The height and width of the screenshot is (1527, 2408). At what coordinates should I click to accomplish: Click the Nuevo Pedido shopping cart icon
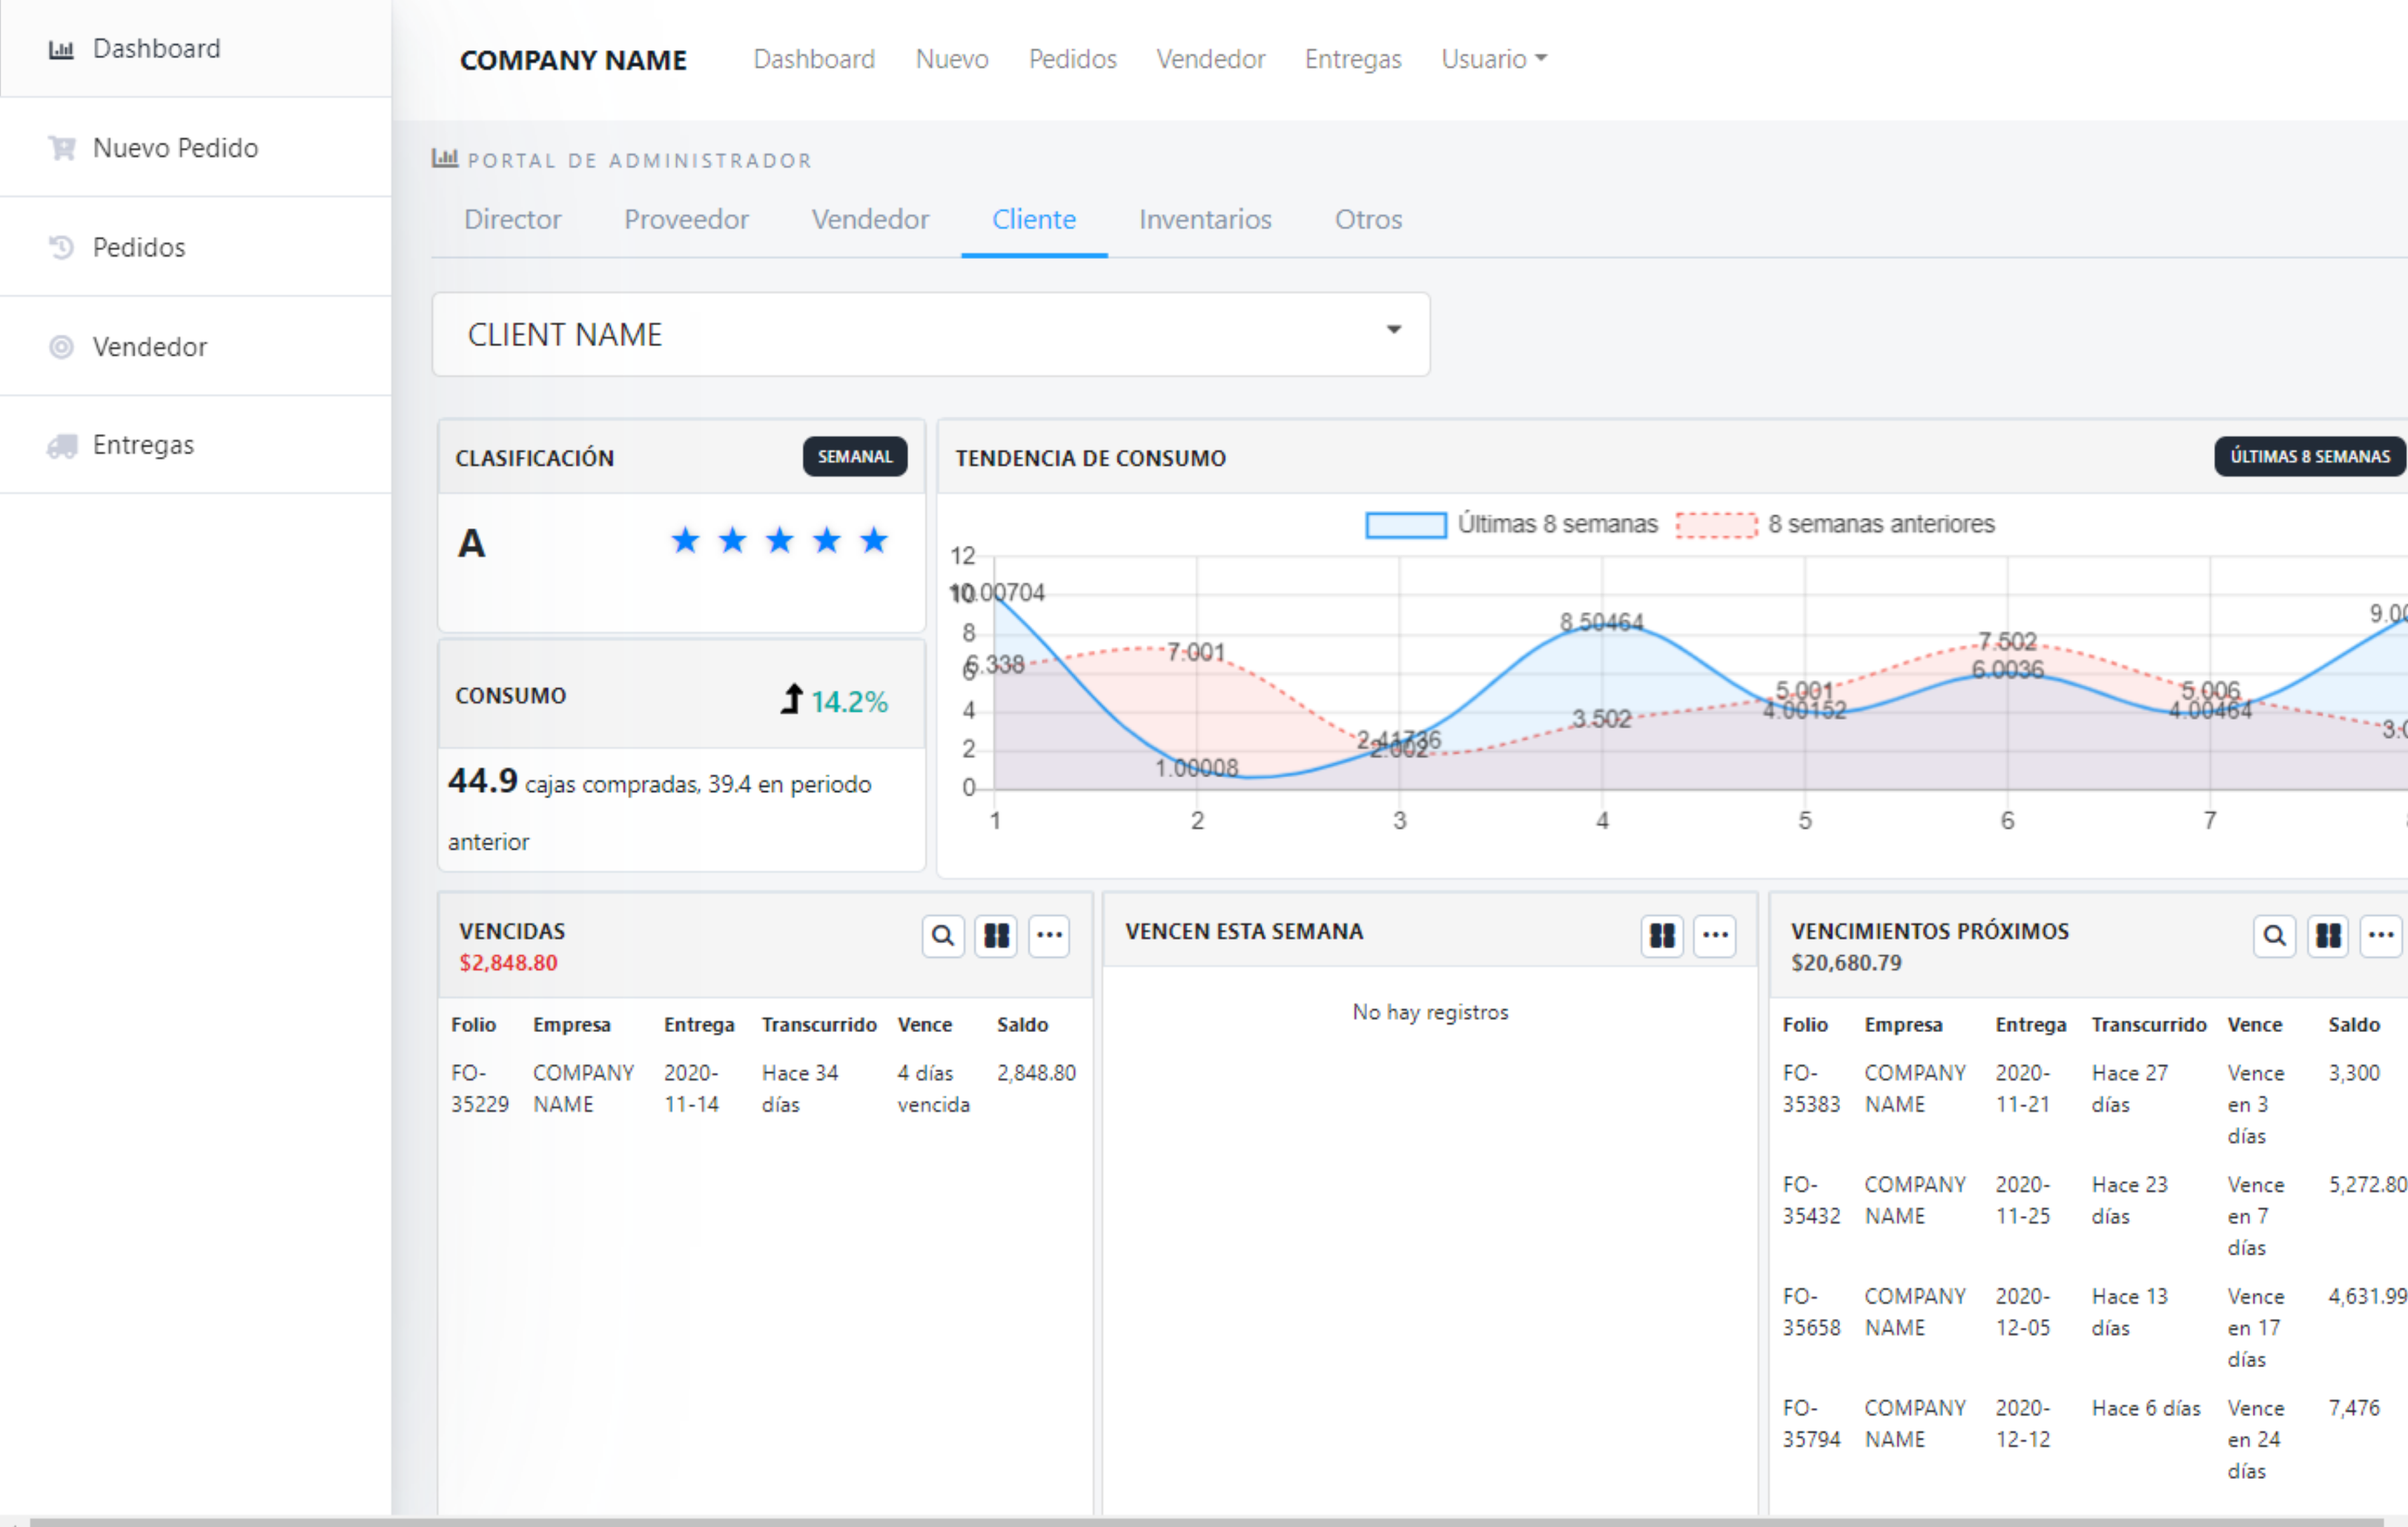click(61, 148)
